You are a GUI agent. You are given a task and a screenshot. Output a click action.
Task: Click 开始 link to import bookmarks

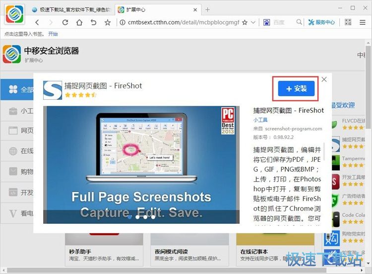pyautogui.click(x=53, y=34)
